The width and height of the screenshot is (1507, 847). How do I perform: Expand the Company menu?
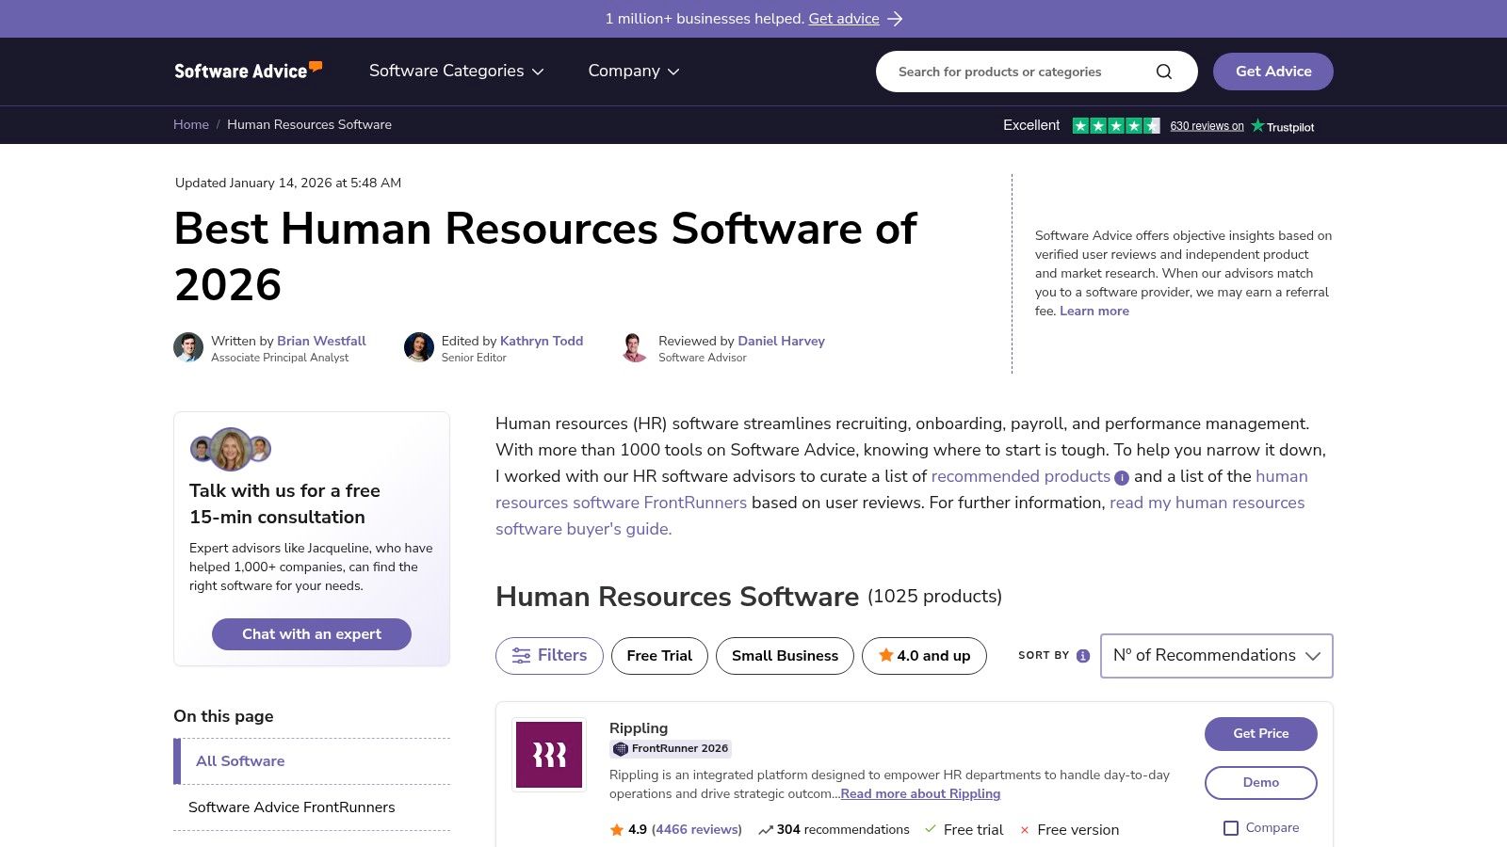[633, 71]
